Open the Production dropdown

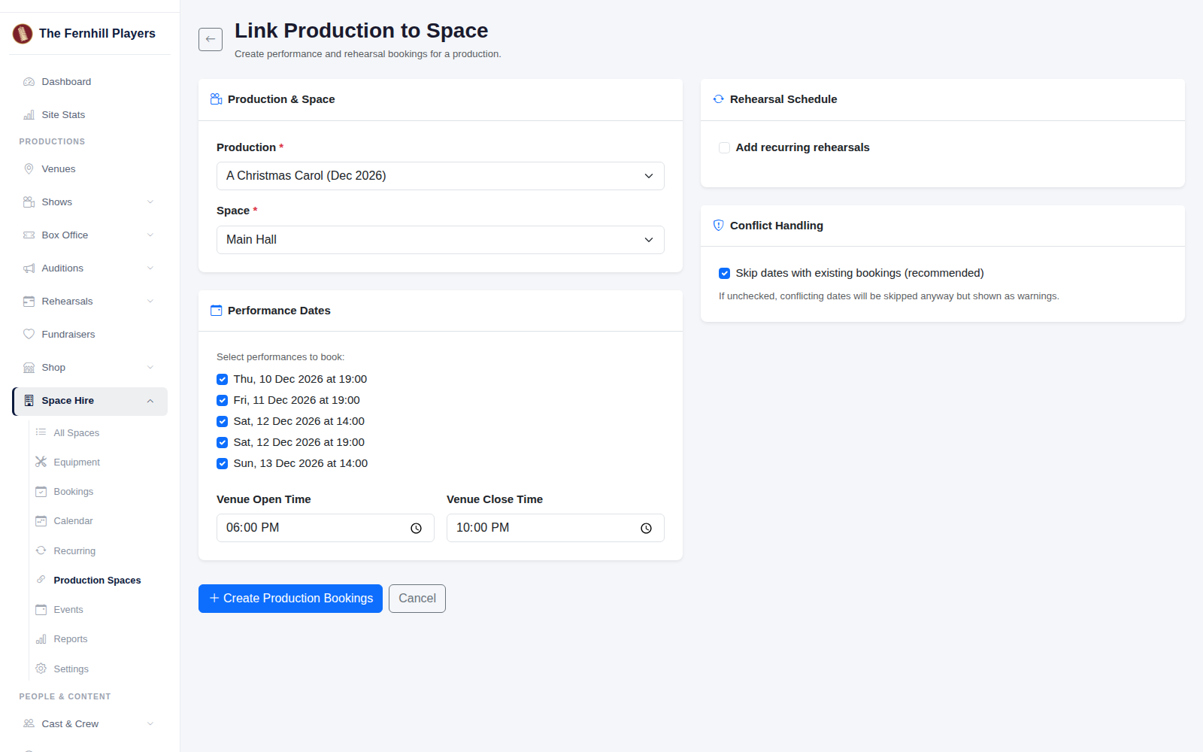tap(441, 176)
